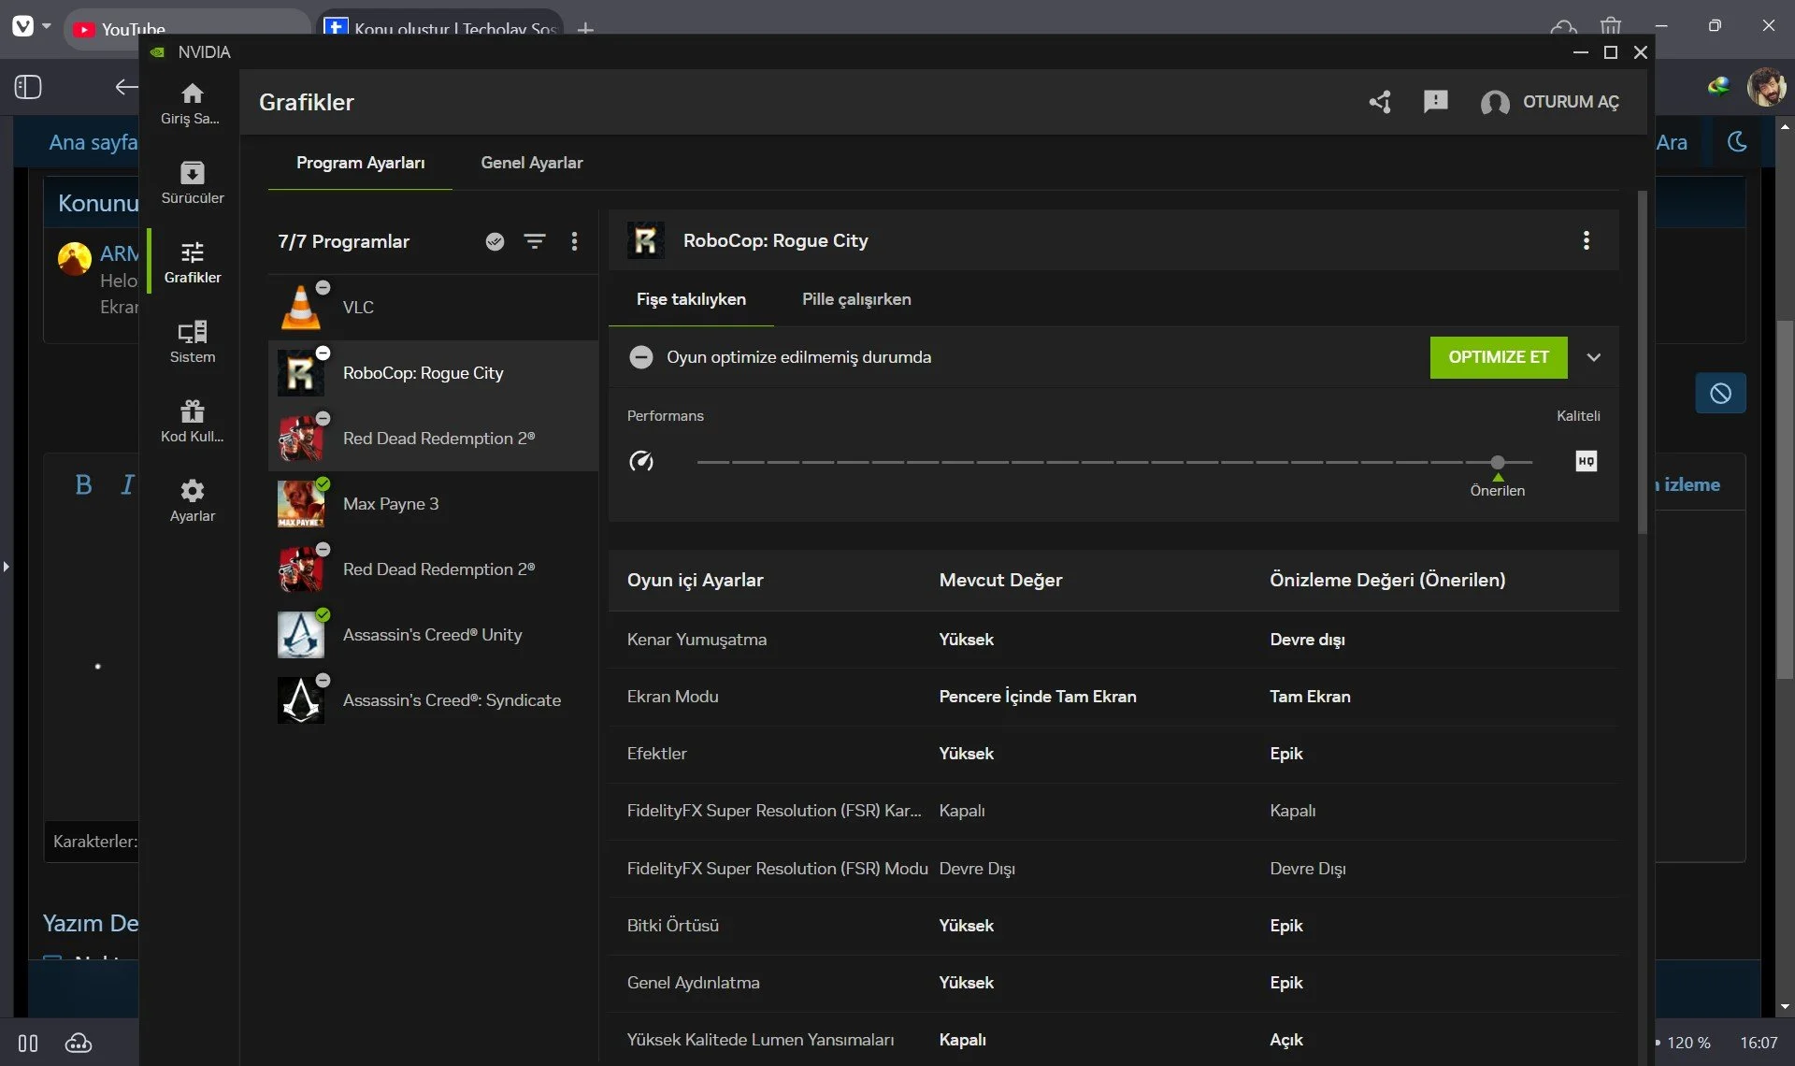Select Fişe takılıyken tab
The height and width of the screenshot is (1066, 1795).
pos(691,299)
